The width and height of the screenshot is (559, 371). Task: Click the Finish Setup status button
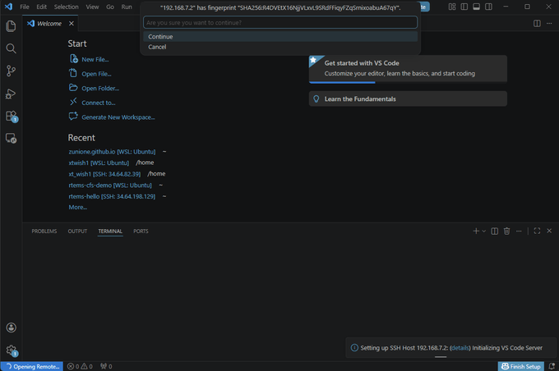(521, 366)
